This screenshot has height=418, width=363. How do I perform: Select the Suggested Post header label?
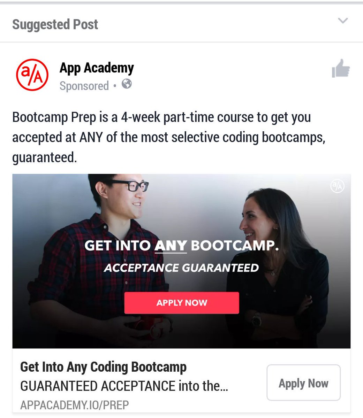coord(55,24)
